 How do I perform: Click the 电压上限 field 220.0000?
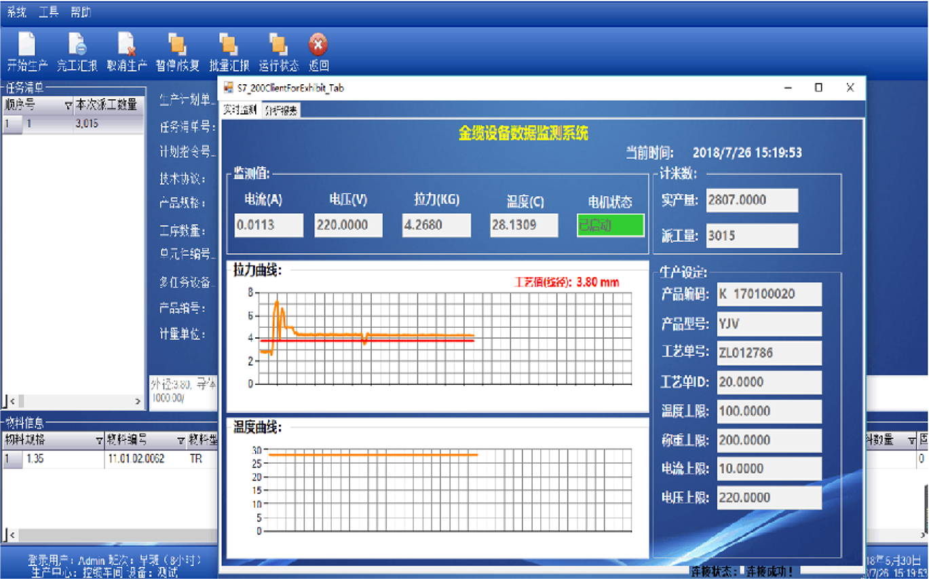tap(769, 498)
